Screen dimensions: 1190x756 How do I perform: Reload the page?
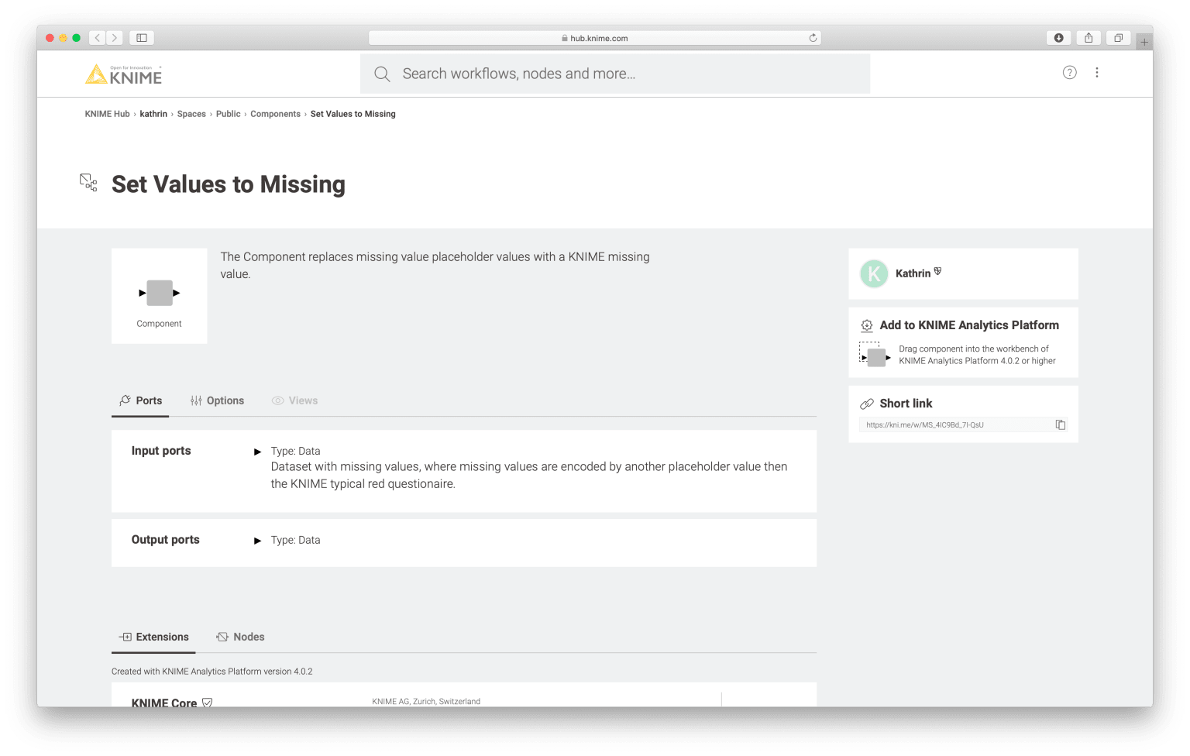click(x=813, y=38)
